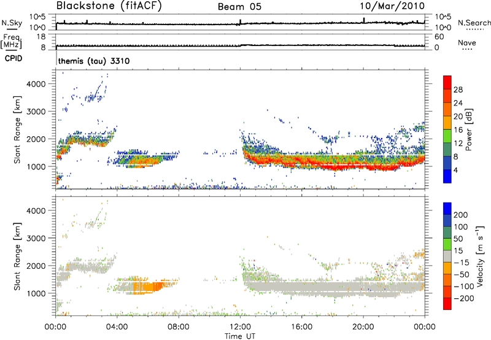Click the "28" label on the Power colorbar
Screen dimensions: 491x340
point(458,90)
